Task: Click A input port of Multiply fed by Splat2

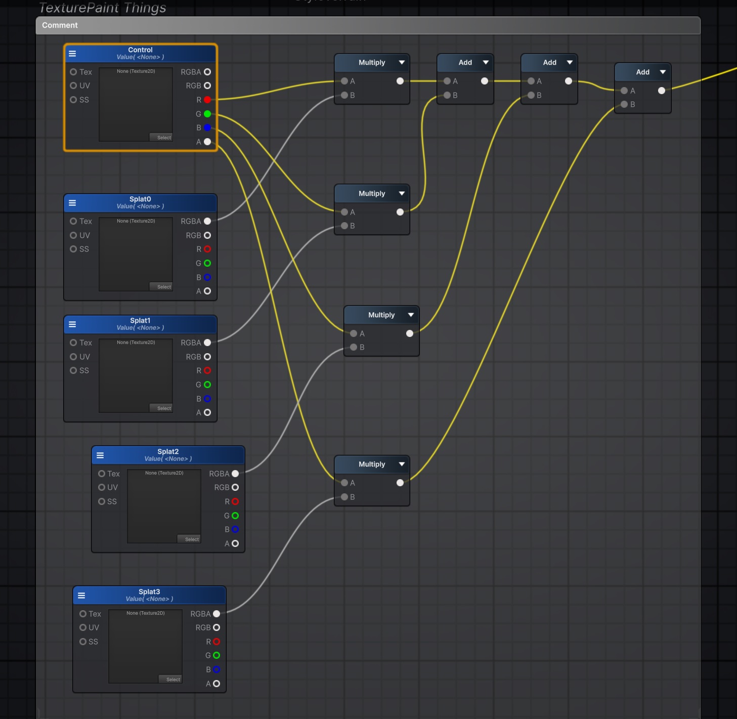Action: tap(354, 333)
